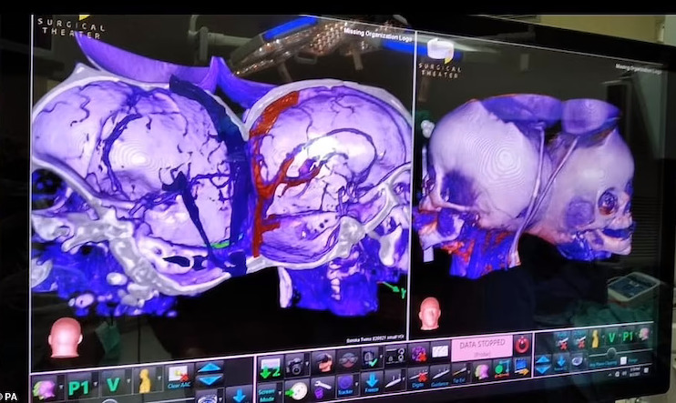This screenshot has width=676, height=403.
Task: Click Surgical Theater logo in left view
Action: click(x=72, y=27)
